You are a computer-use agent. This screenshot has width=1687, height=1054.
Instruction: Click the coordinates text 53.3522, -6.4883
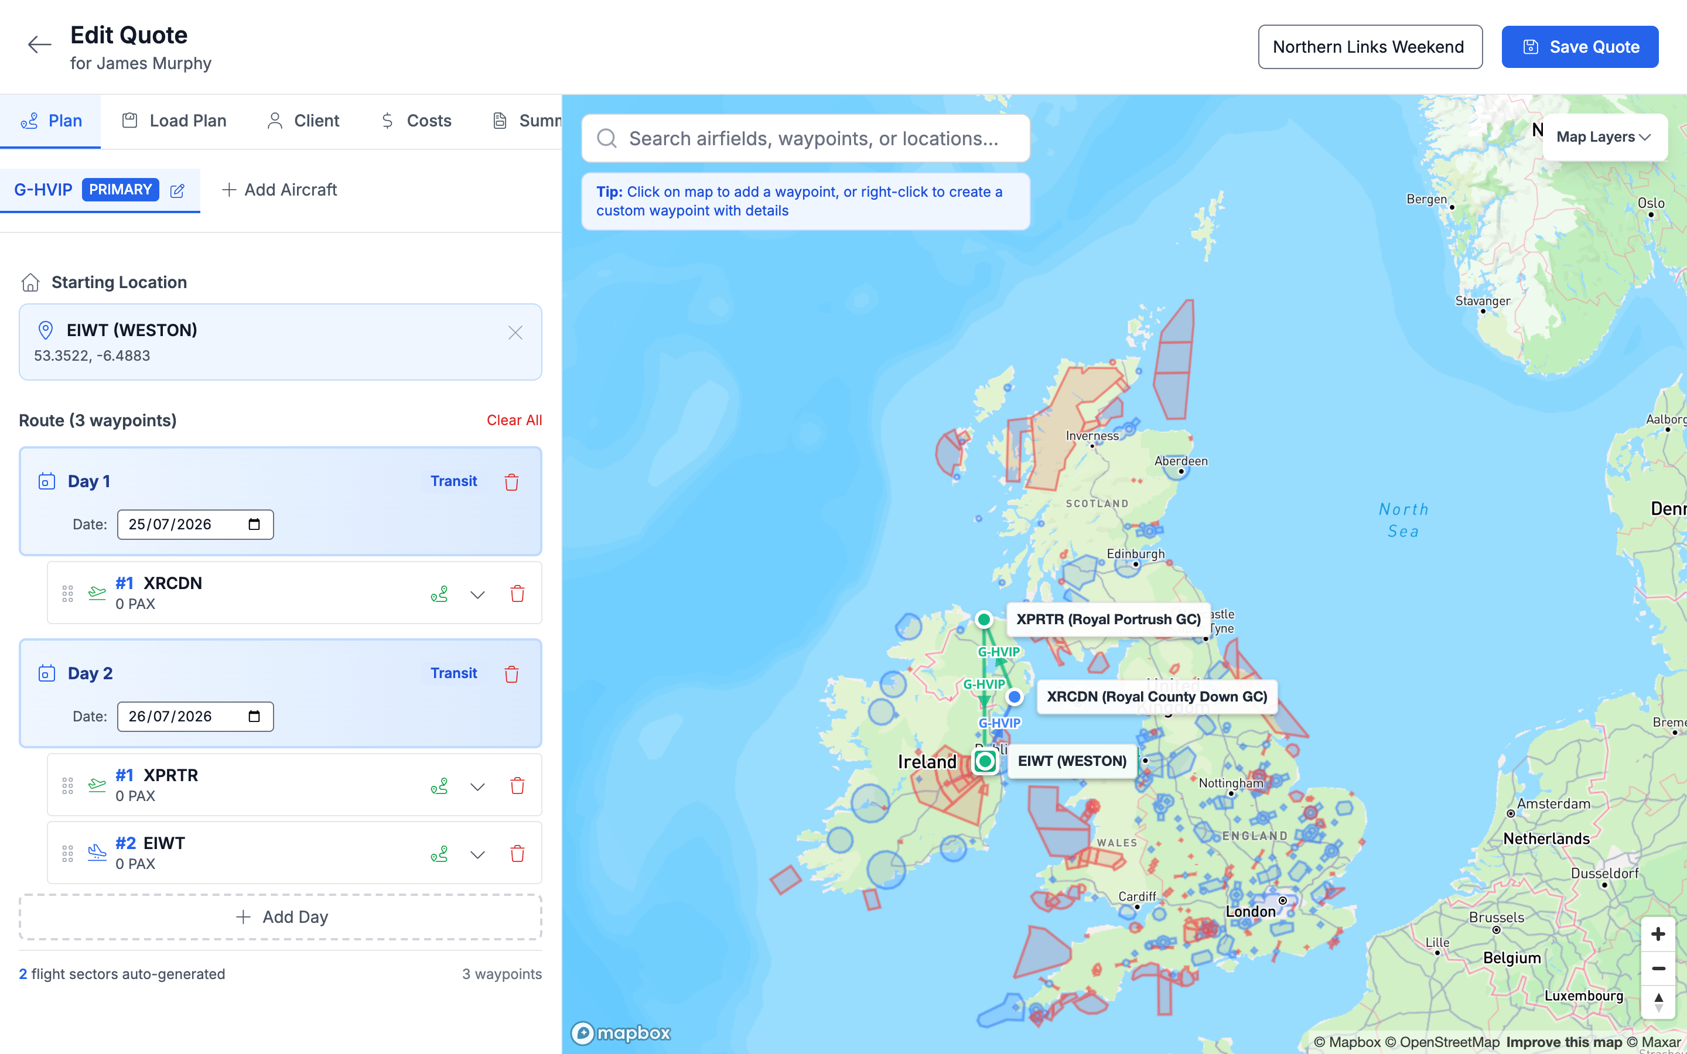tap(92, 355)
